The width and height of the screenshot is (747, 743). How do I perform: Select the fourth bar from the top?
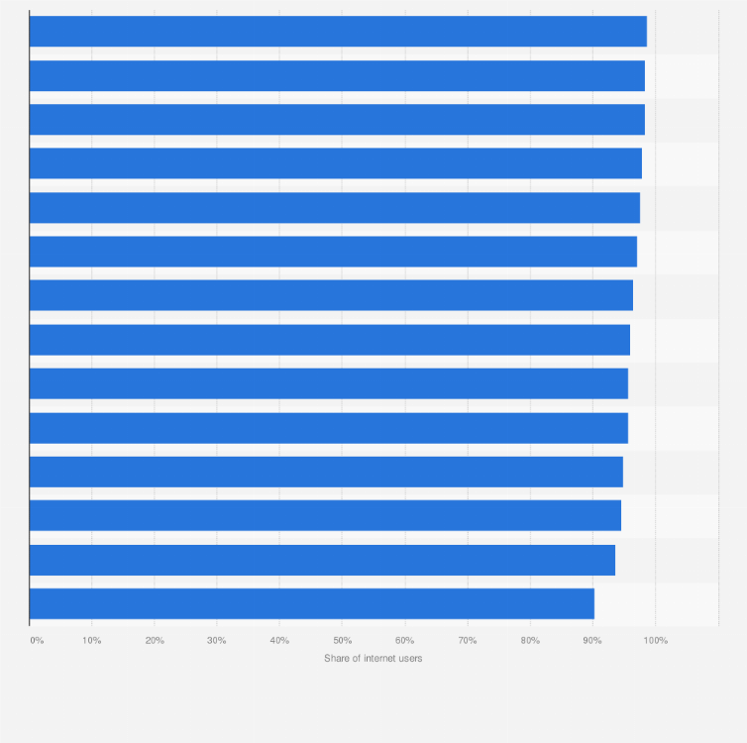335,163
